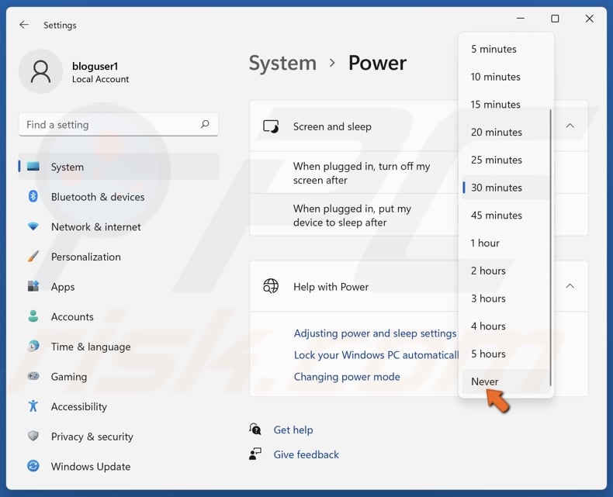Image resolution: width=613 pixels, height=497 pixels.
Task: Open the Changing power mode link
Action: pyautogui.click(x=347, y=377)
